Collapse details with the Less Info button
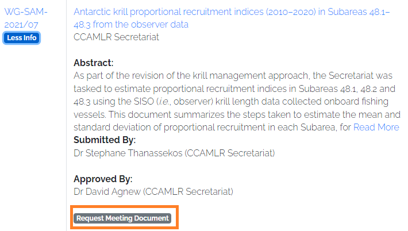This screenshot has height=231, width=408. click(22, 38)
